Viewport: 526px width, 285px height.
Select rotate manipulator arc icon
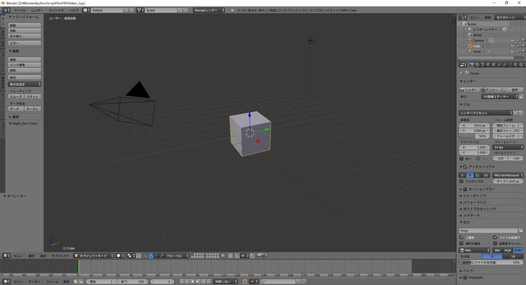click(156, 256)
